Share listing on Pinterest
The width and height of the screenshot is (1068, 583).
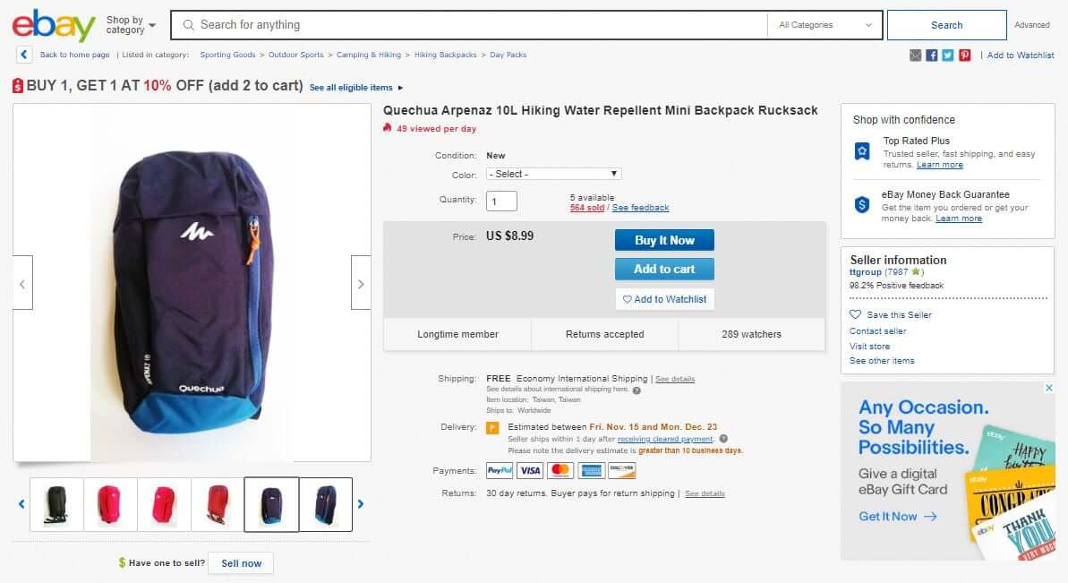point(965,56)
